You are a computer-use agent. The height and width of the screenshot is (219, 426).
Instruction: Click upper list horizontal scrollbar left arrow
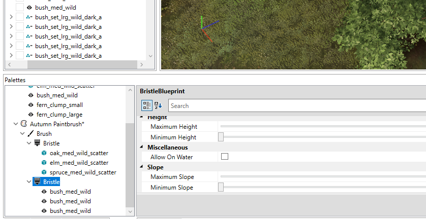click(10, 64)
